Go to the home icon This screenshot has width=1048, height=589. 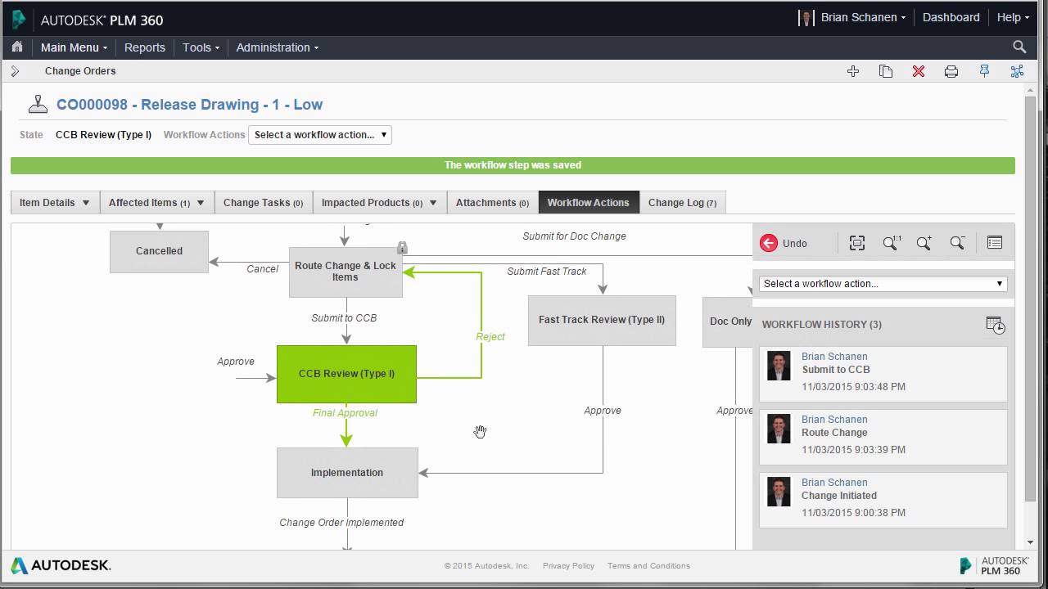coord(17,47)
